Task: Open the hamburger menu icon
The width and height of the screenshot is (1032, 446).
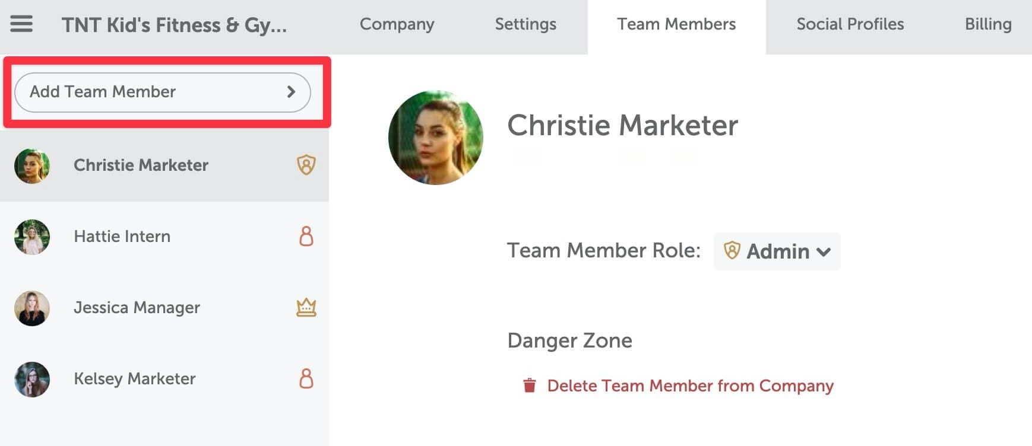Action: click(21, 24)
